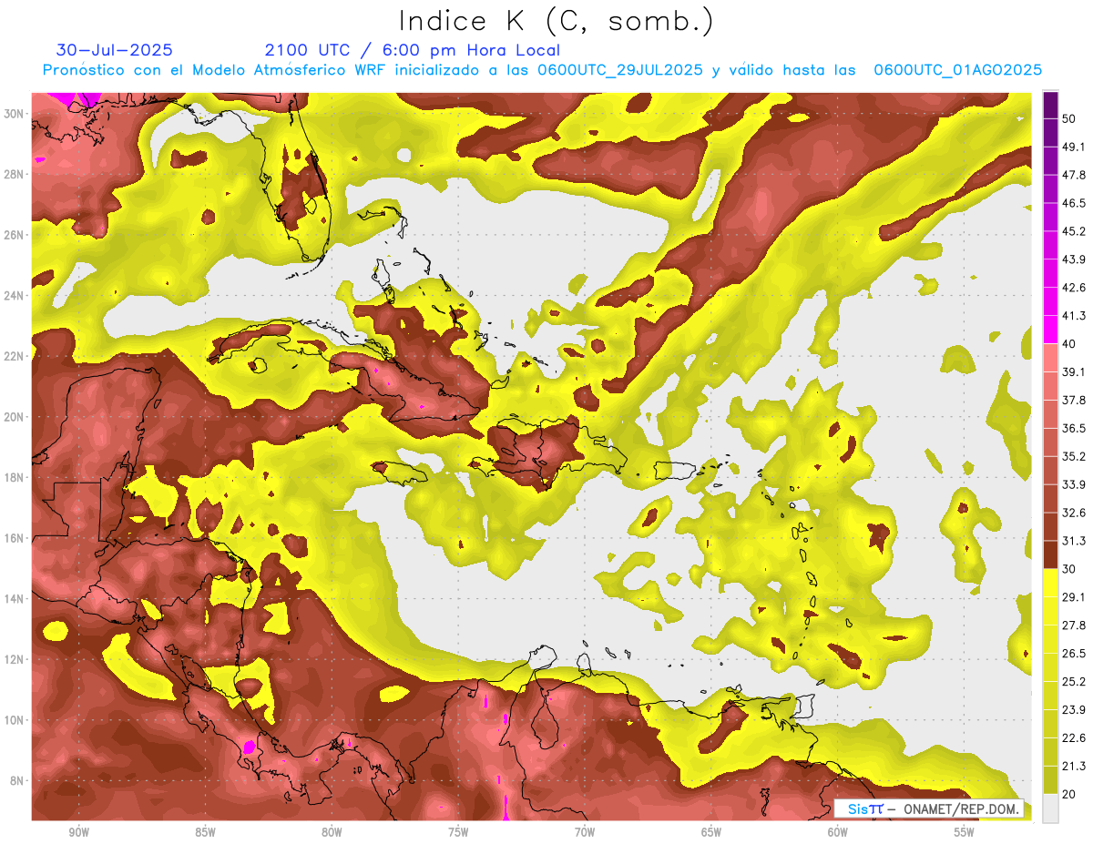Click the colorbar value "39.1"
Screen dimensions: 1093x844
[1073, 371]
